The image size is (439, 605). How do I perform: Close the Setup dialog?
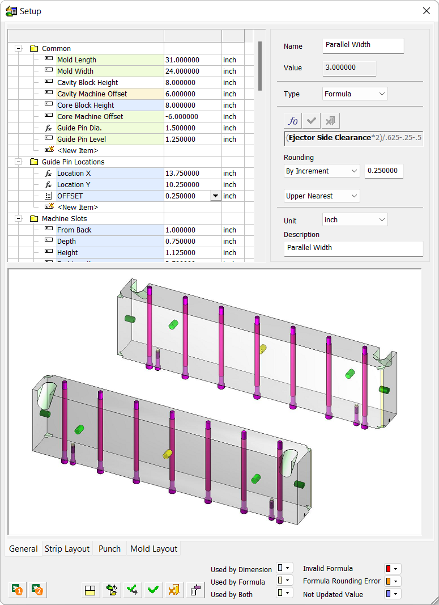427,11
